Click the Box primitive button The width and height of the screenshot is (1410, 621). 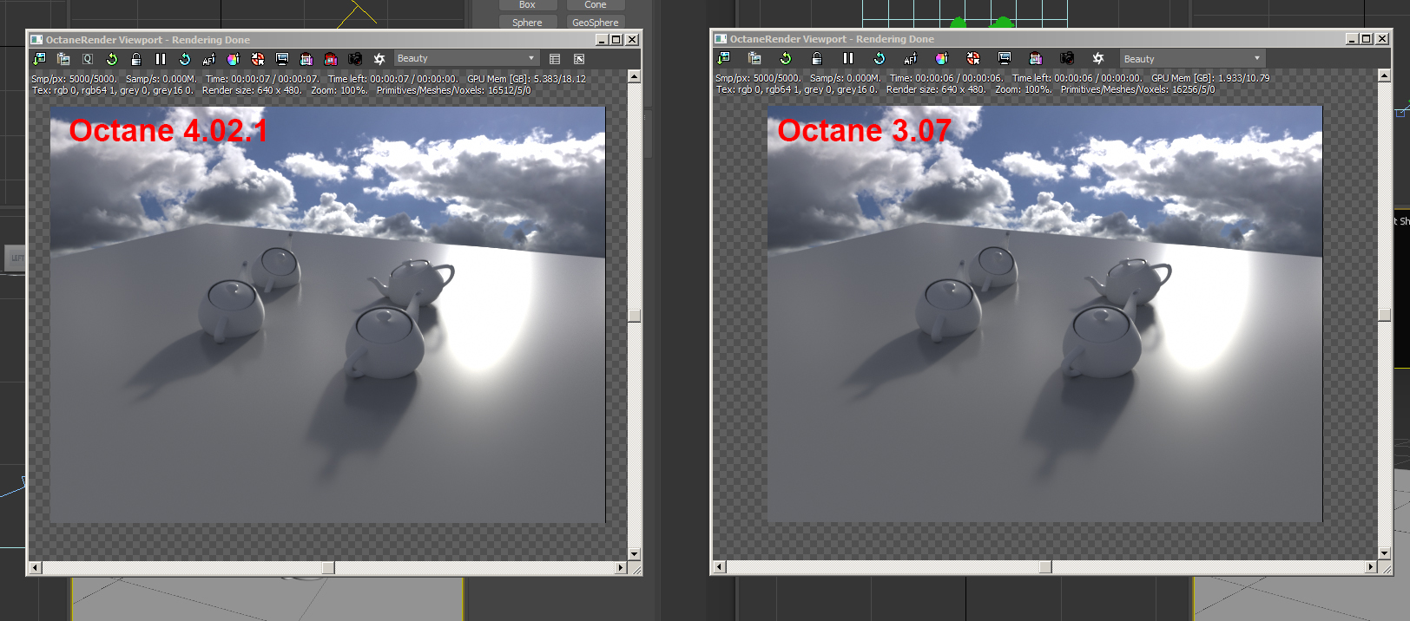pos(527,5)
